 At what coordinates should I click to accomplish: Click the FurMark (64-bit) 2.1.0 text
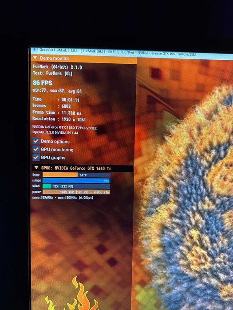[57, 67]
